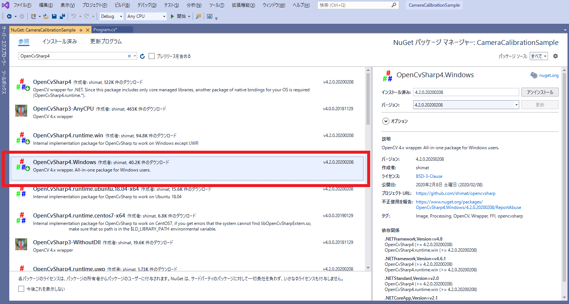Close the NuGet CameraCalibrationSample tab
This screenshot has width=569, height=304.
click(x=88, y=30)
